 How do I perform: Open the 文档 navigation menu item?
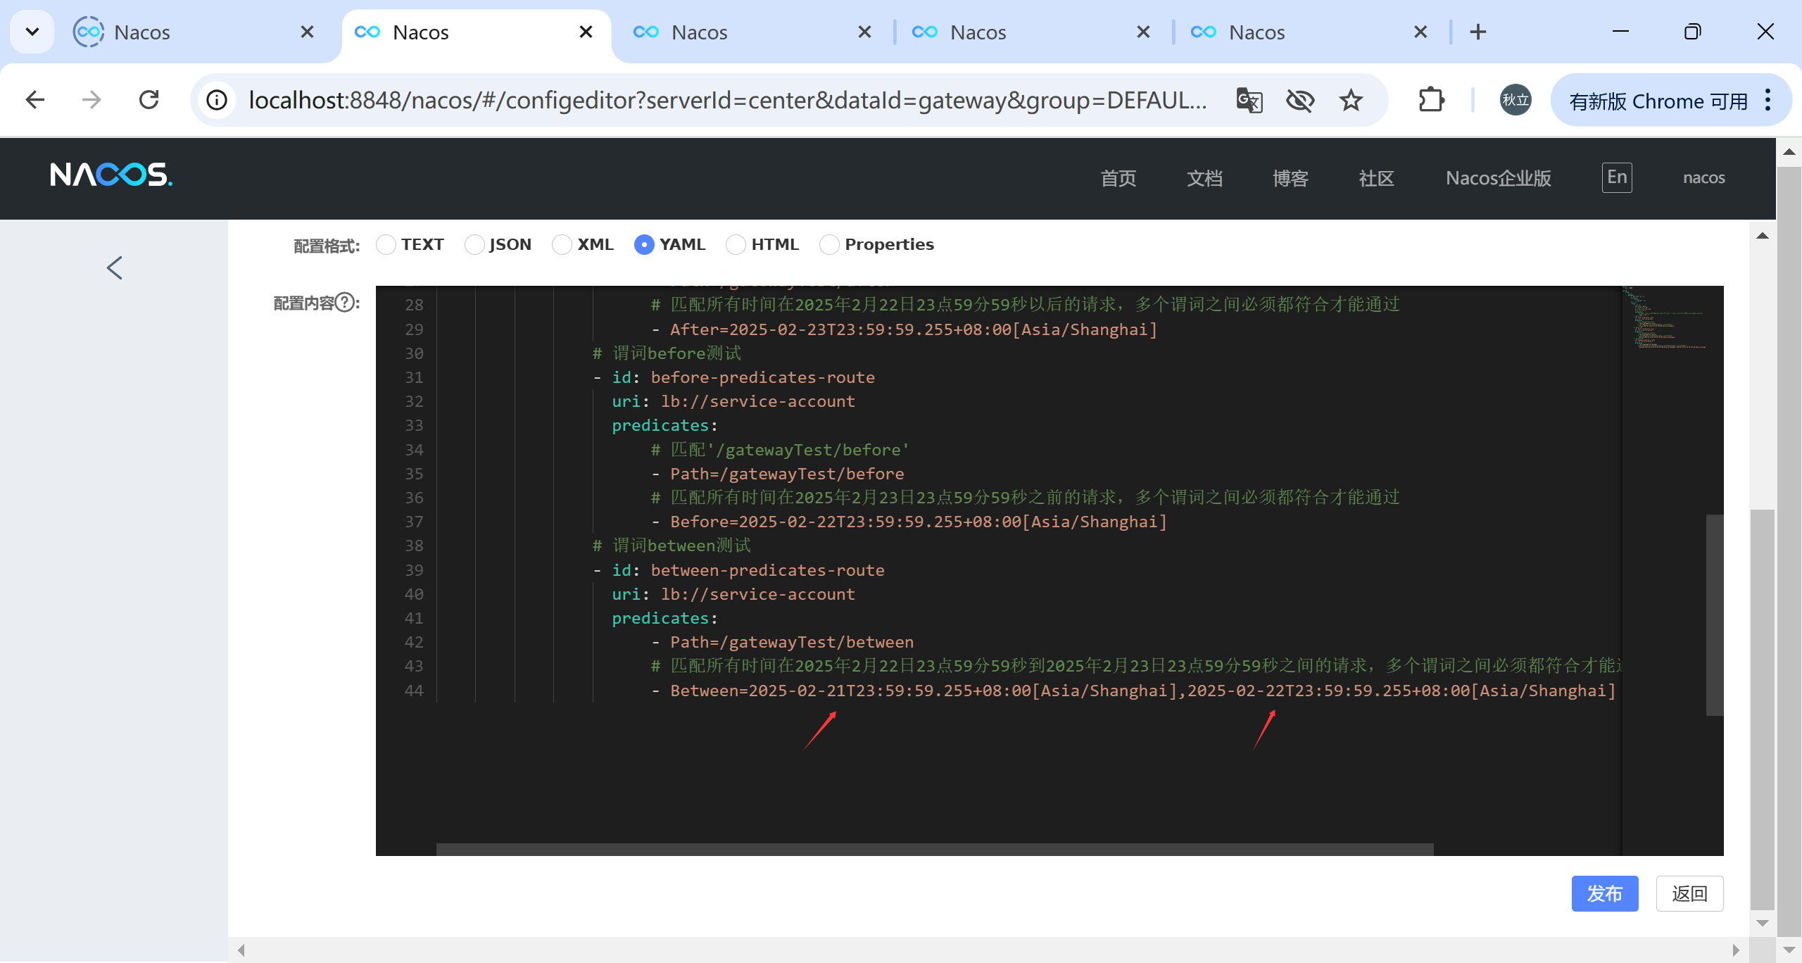pyautogui.click(x=1204, y=178)
